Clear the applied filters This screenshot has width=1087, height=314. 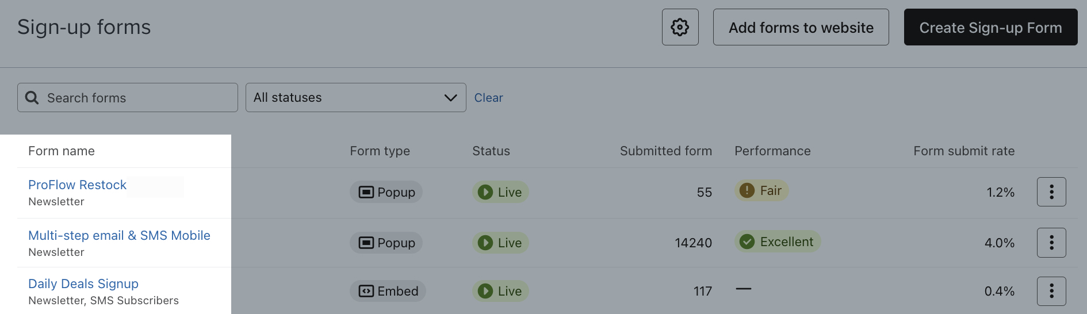pyautogui.click(x=488, y=98)
